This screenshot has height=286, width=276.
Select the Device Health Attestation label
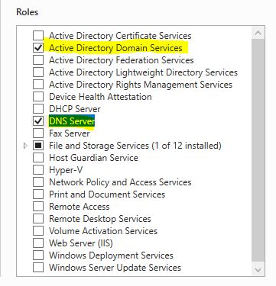click(x=100, y=97)
